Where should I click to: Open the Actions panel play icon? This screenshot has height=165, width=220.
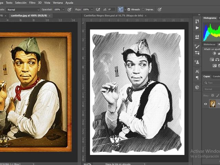(197, 27)
